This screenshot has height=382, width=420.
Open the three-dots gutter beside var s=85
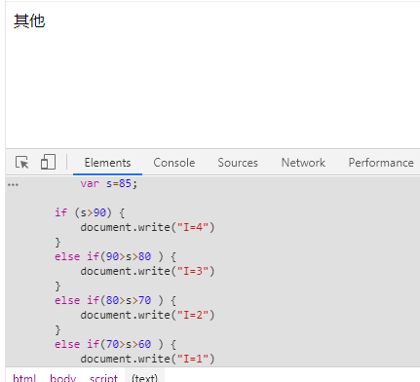[x=13, y=185]
